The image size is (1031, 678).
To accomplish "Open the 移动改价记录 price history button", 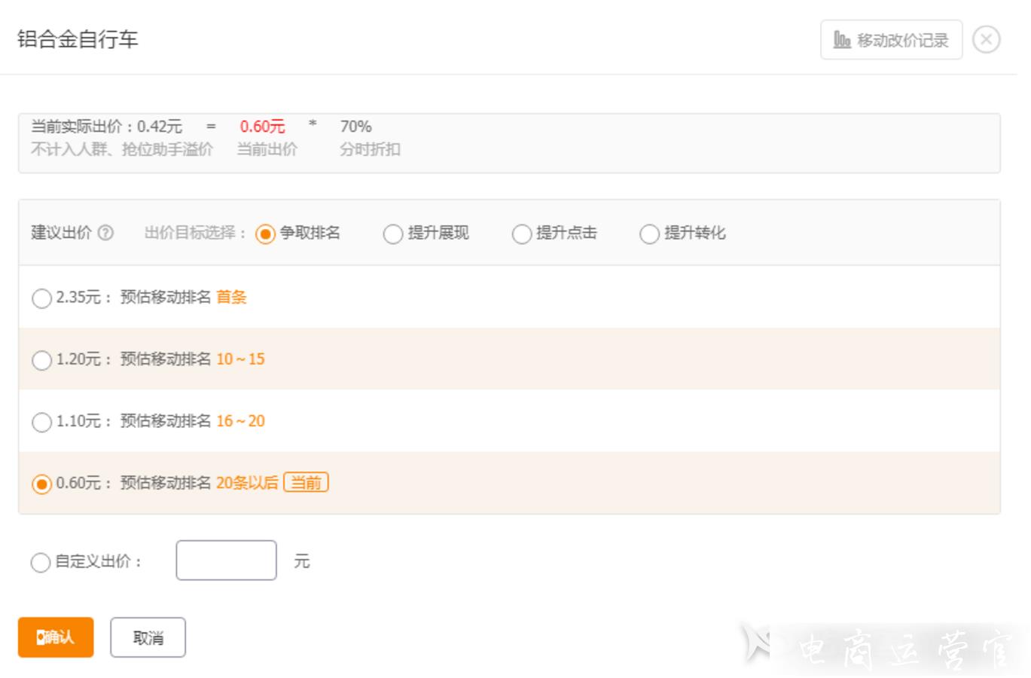I will pyautogui.click(x=891, y=40).
